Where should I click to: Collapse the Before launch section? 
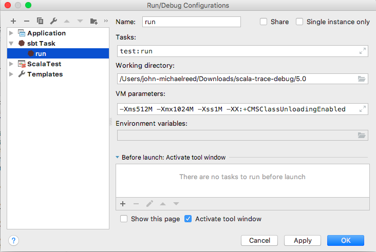[x=118, y=158]
